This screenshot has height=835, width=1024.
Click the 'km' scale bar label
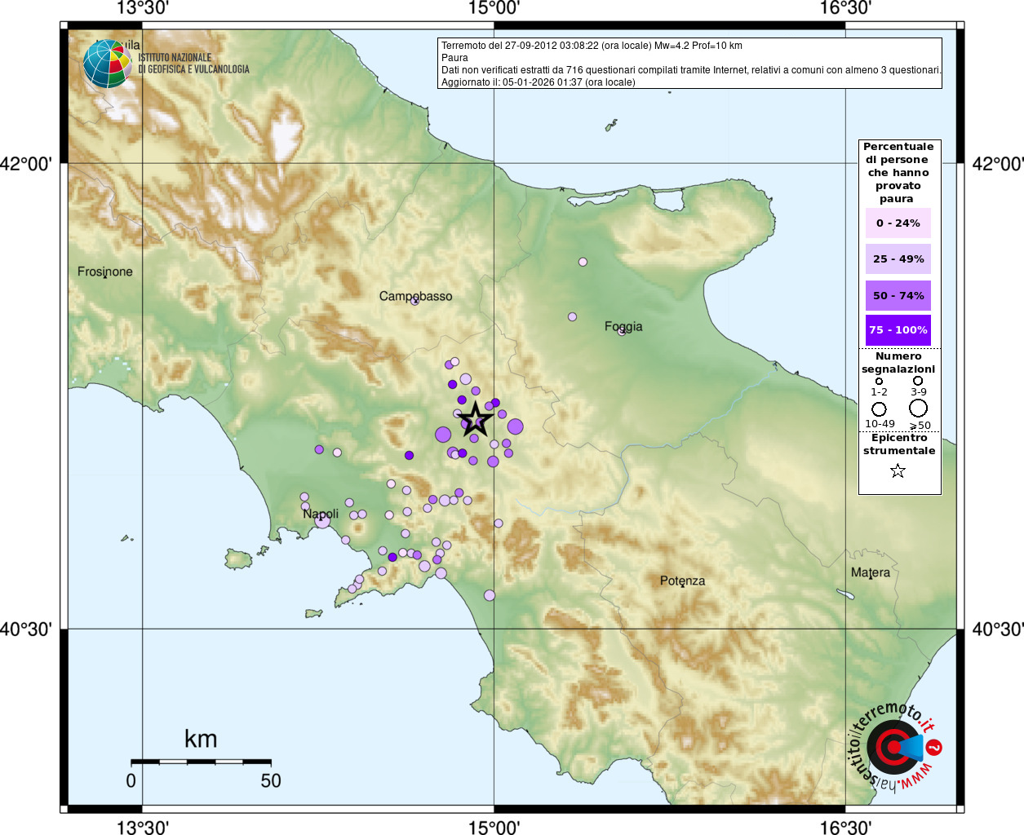point(201,739)
